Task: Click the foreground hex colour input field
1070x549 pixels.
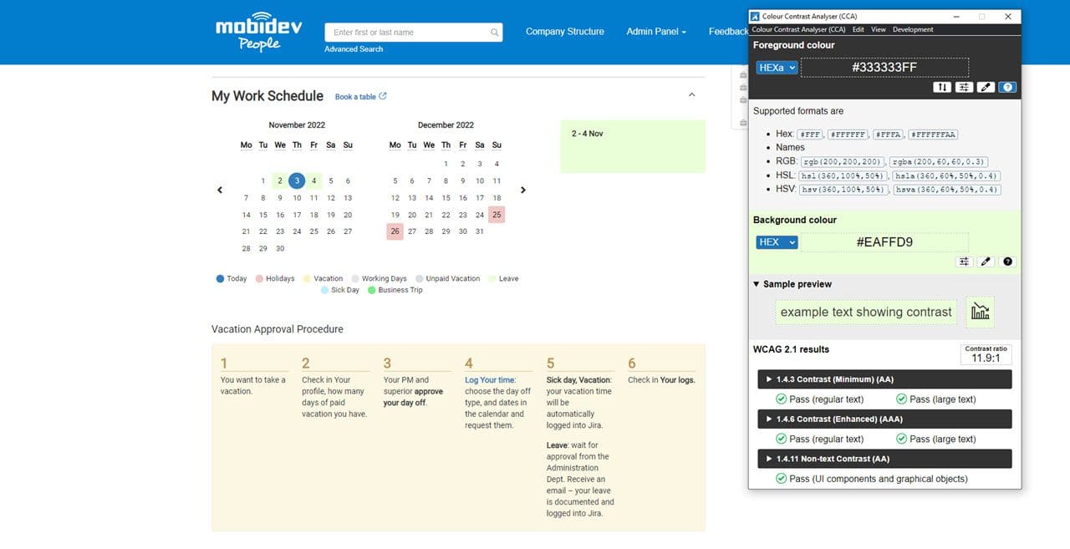Action: [x=884, y=68]
